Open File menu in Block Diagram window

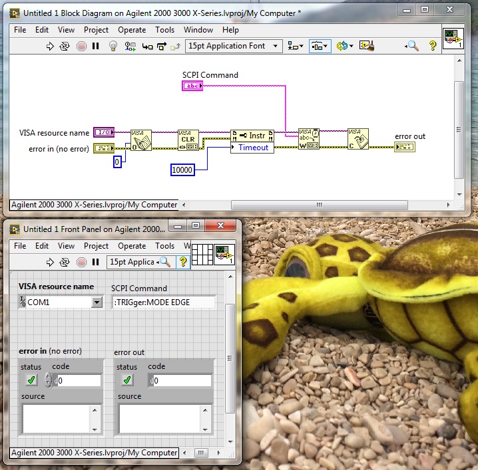20,30
